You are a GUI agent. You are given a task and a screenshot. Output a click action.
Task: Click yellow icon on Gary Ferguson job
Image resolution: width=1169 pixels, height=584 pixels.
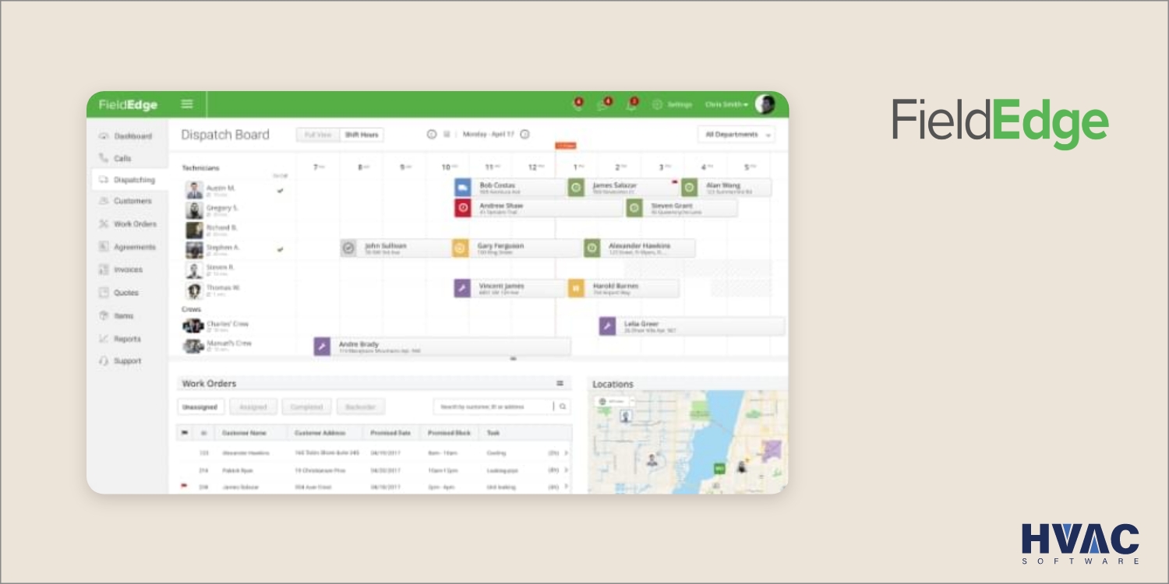pos(460,248)
